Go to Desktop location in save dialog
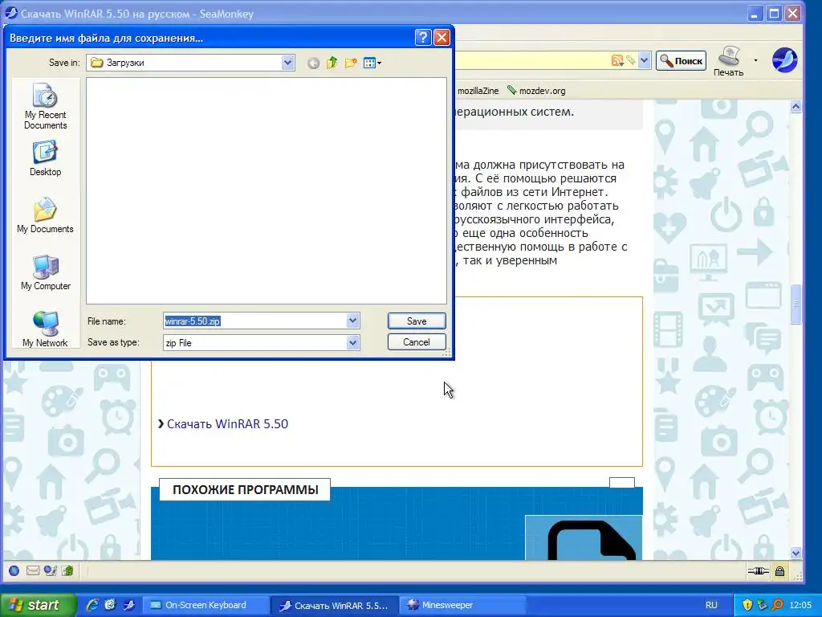The height and width of the screenshot is (617, 822). [x=45, y=158]
